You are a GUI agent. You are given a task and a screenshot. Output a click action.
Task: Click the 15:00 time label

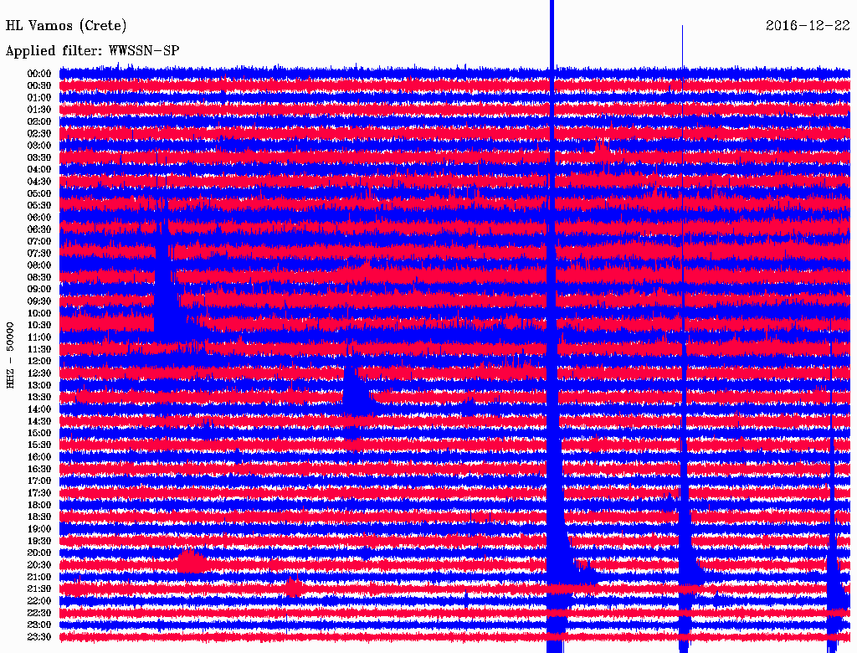pyautogui.click(x=39, y=433)
